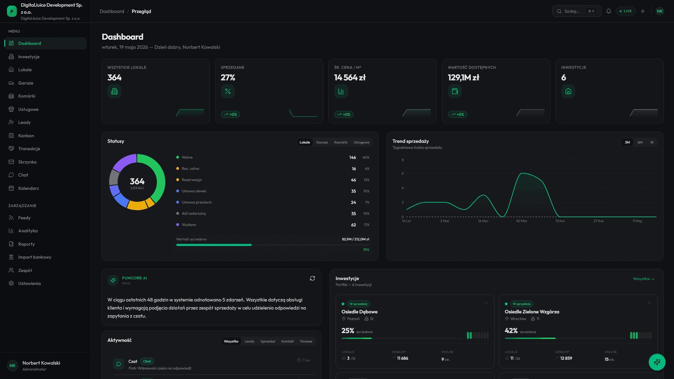Click the sales trend chart peak

(522, 173)
